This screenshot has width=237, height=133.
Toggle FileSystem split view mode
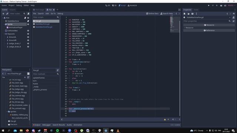(28, 74)
